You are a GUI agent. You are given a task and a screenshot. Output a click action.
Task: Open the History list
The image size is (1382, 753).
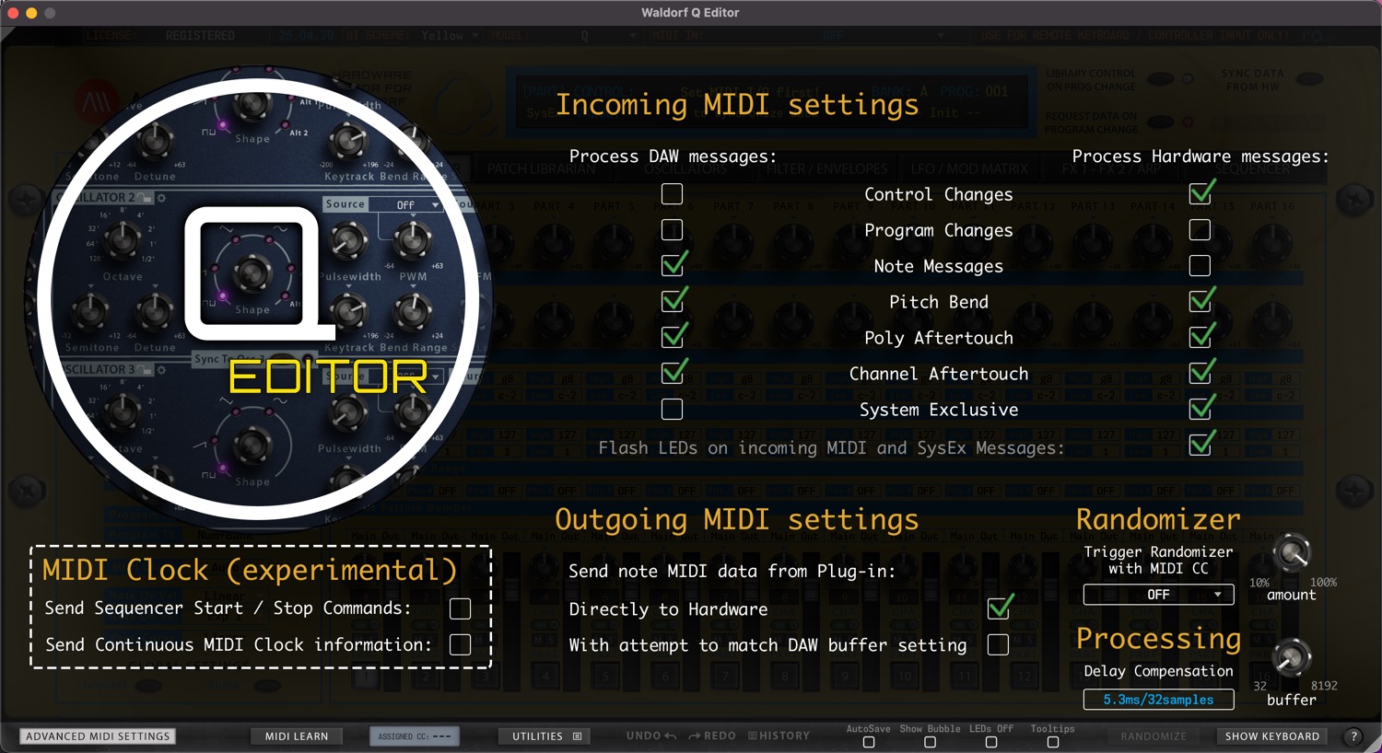point(779,736)
